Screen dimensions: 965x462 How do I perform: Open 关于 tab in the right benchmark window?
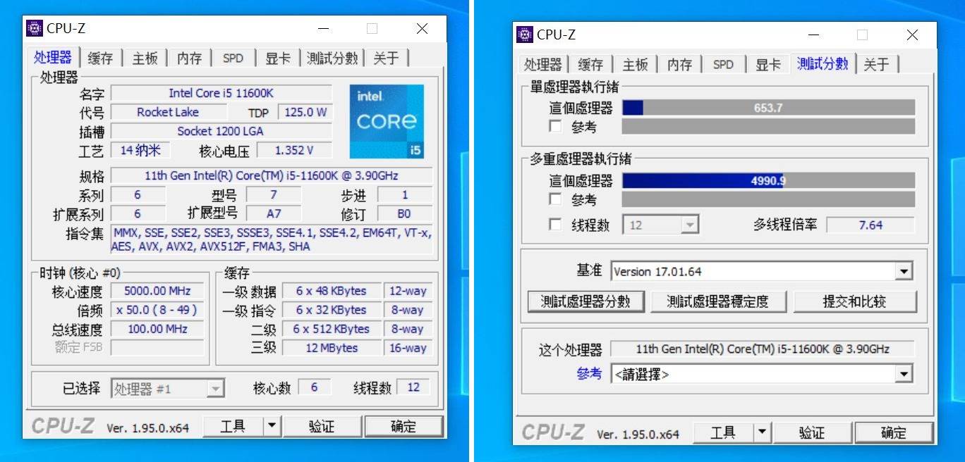pyautogui.click(x=876, y=65)
